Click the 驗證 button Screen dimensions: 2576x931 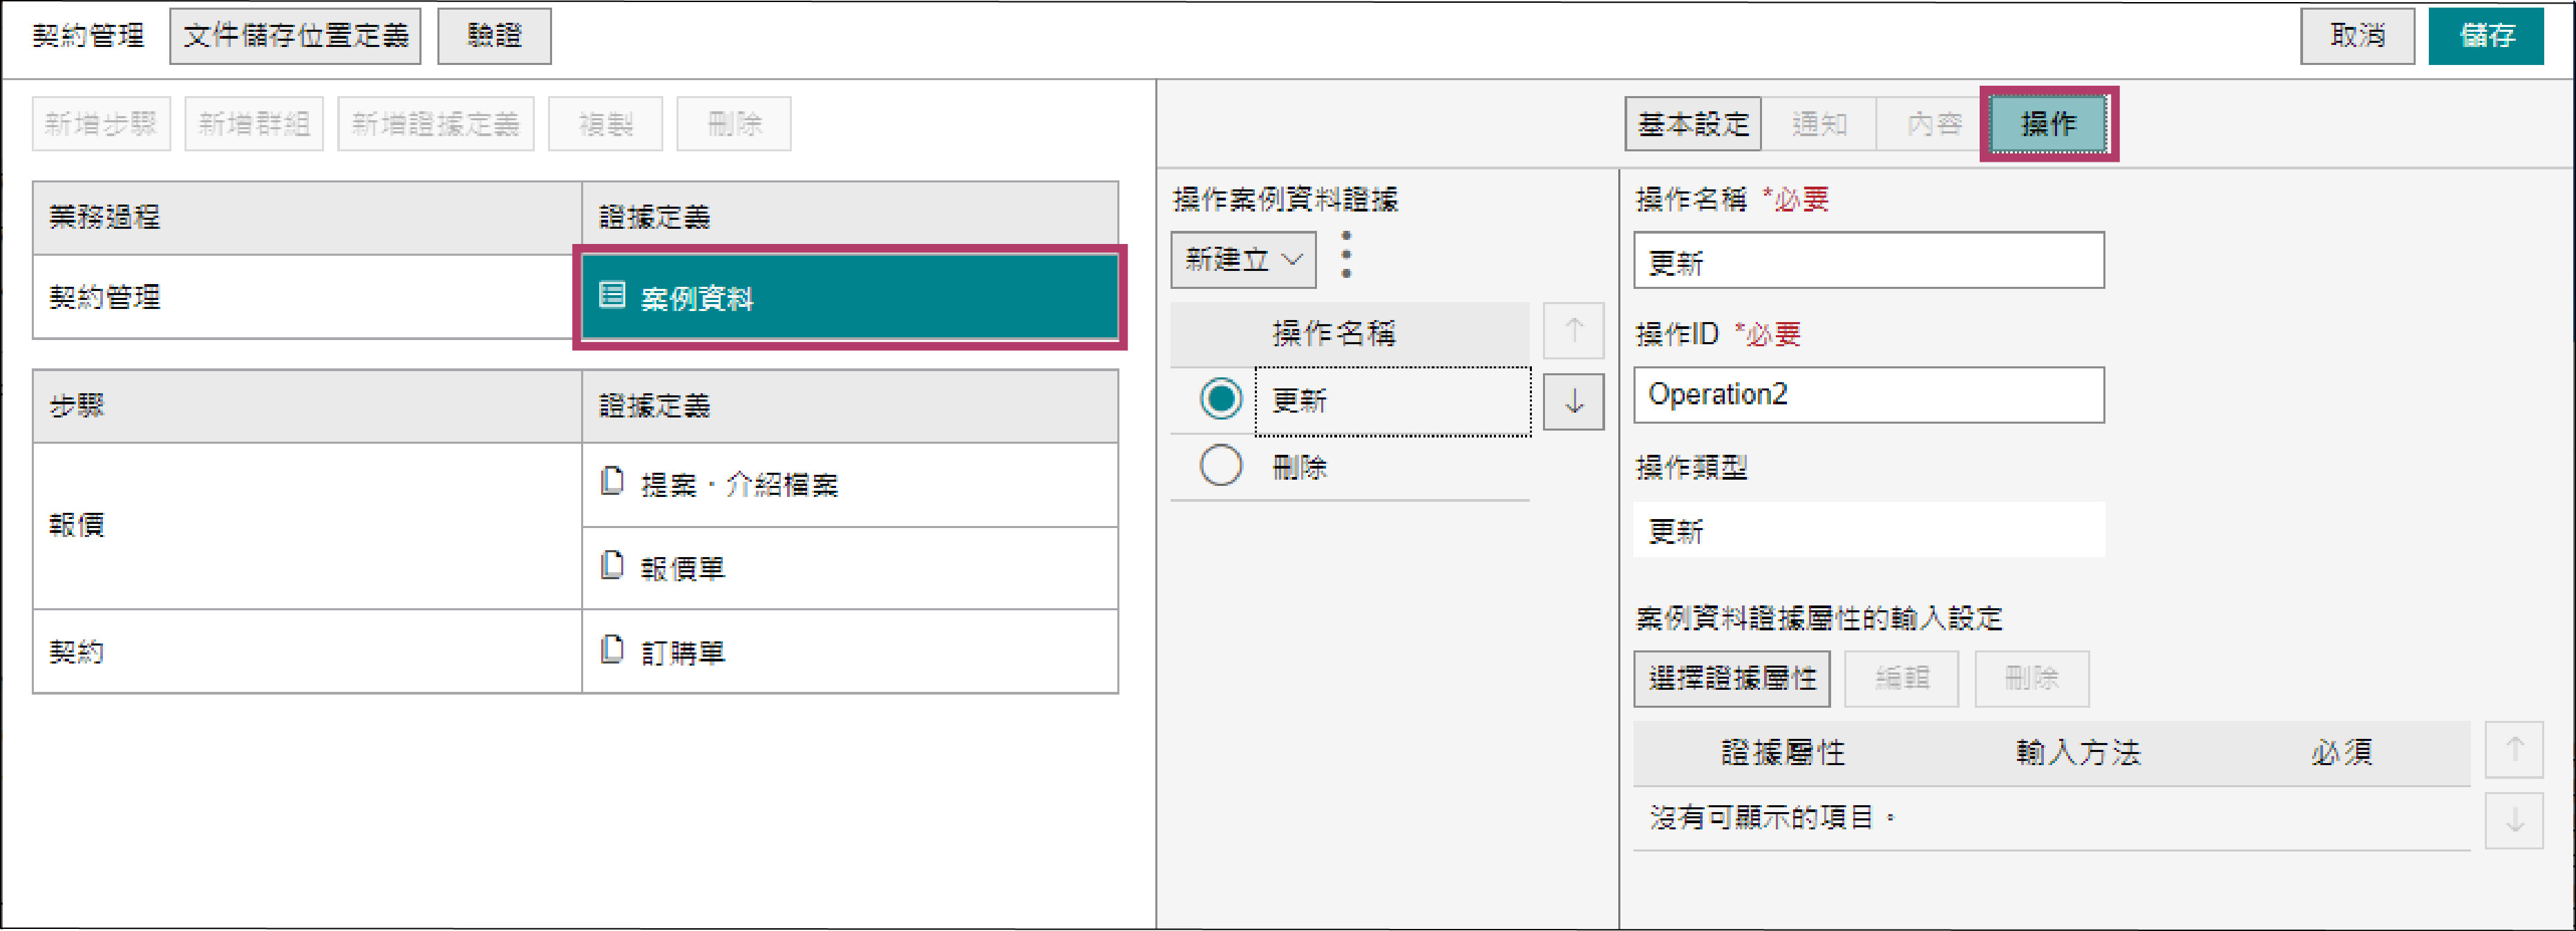(x=494, y=36)
